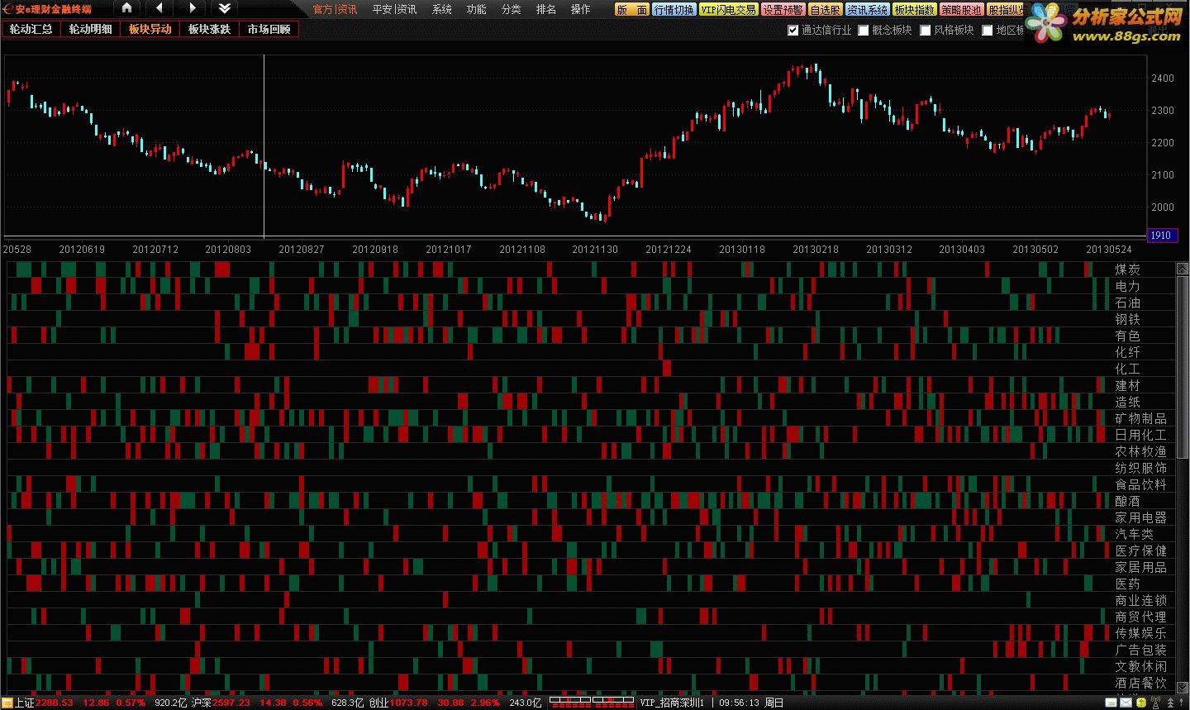Select the 日用化工 sector row label

(1140, 435)
